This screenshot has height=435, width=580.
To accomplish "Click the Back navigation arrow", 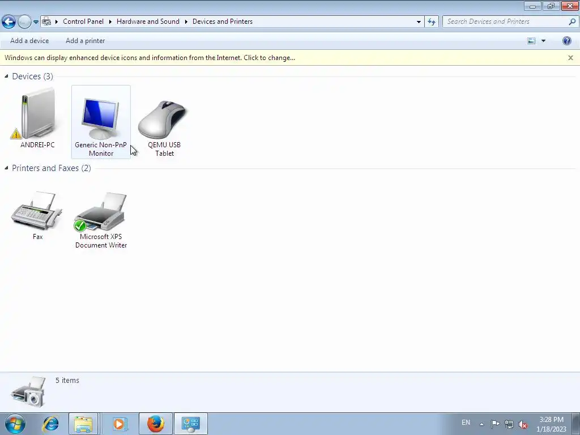I will [9, 22].
